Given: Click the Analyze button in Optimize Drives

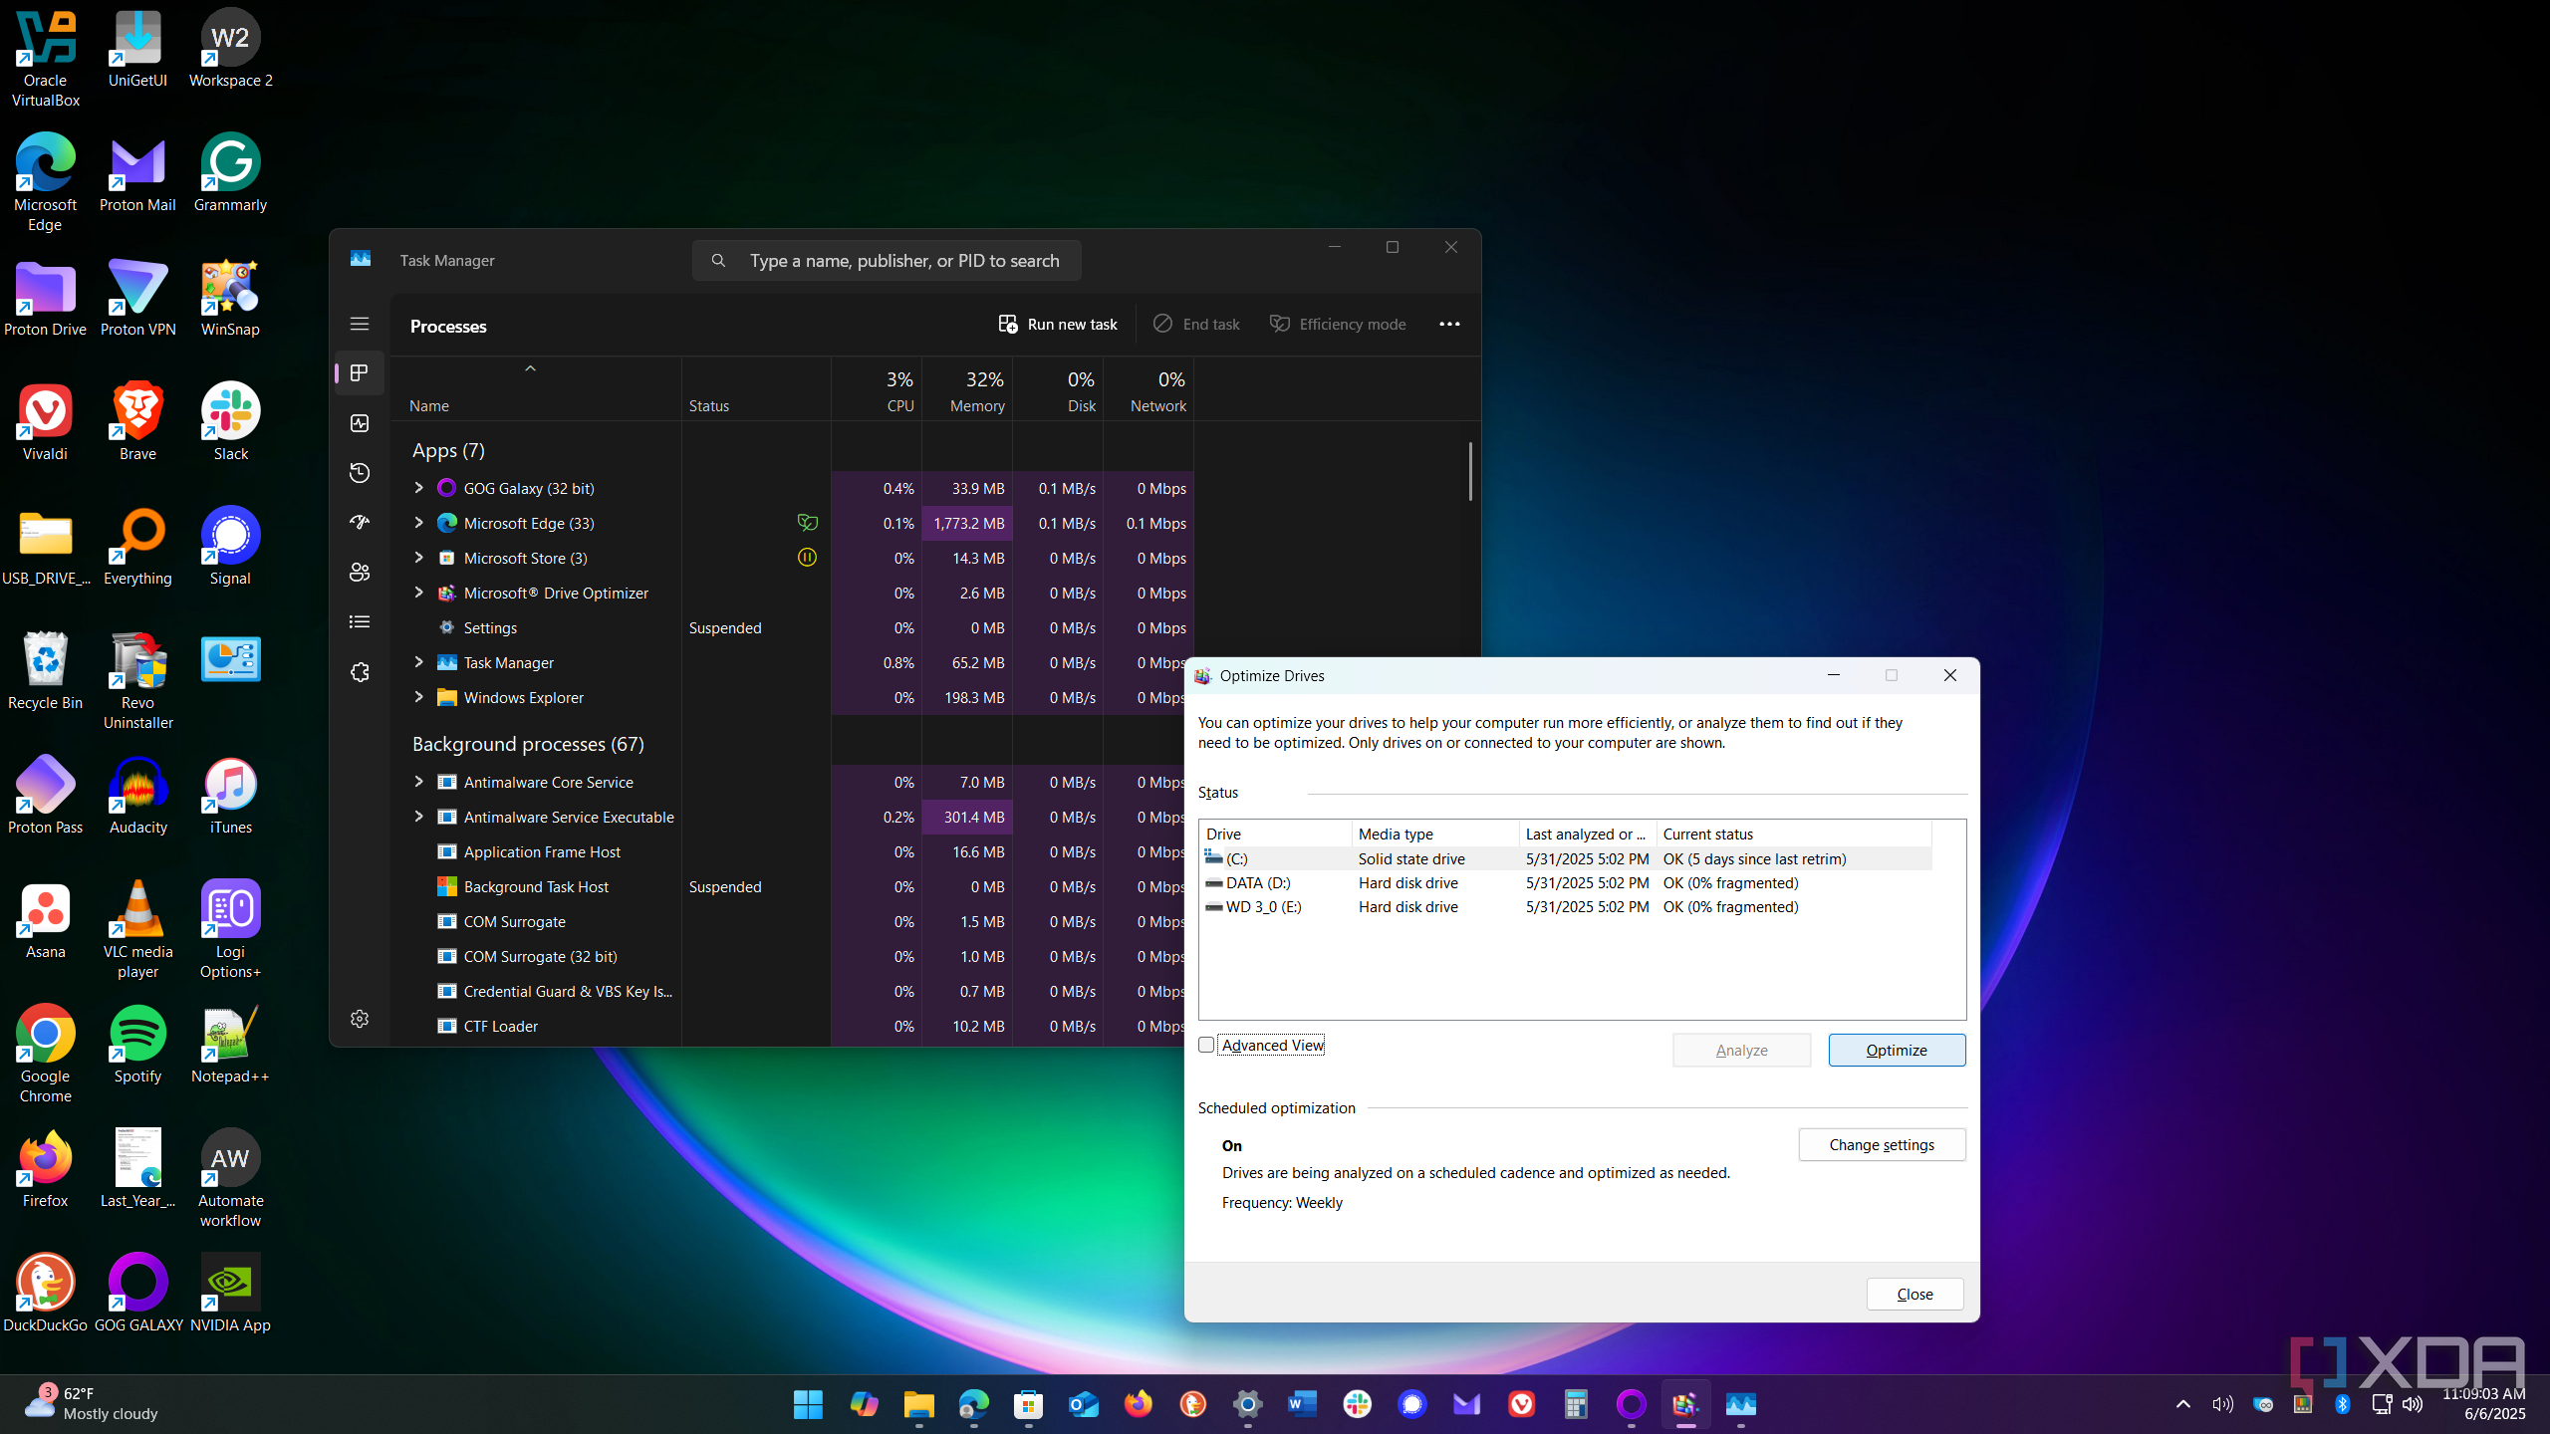Looking at the screenshot, I should (x=1741, y=1050).
